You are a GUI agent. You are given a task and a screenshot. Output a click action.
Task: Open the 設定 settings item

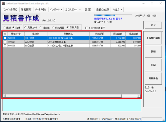click(88, 10)
